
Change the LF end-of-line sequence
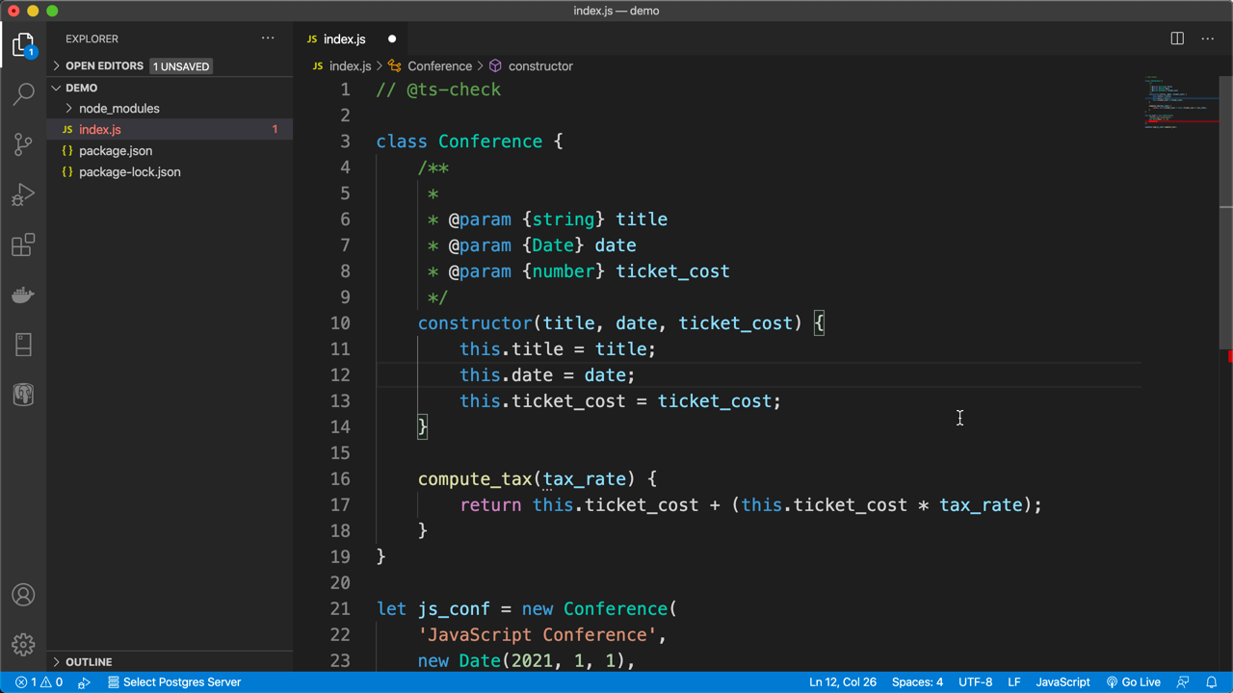[1014, 681]
